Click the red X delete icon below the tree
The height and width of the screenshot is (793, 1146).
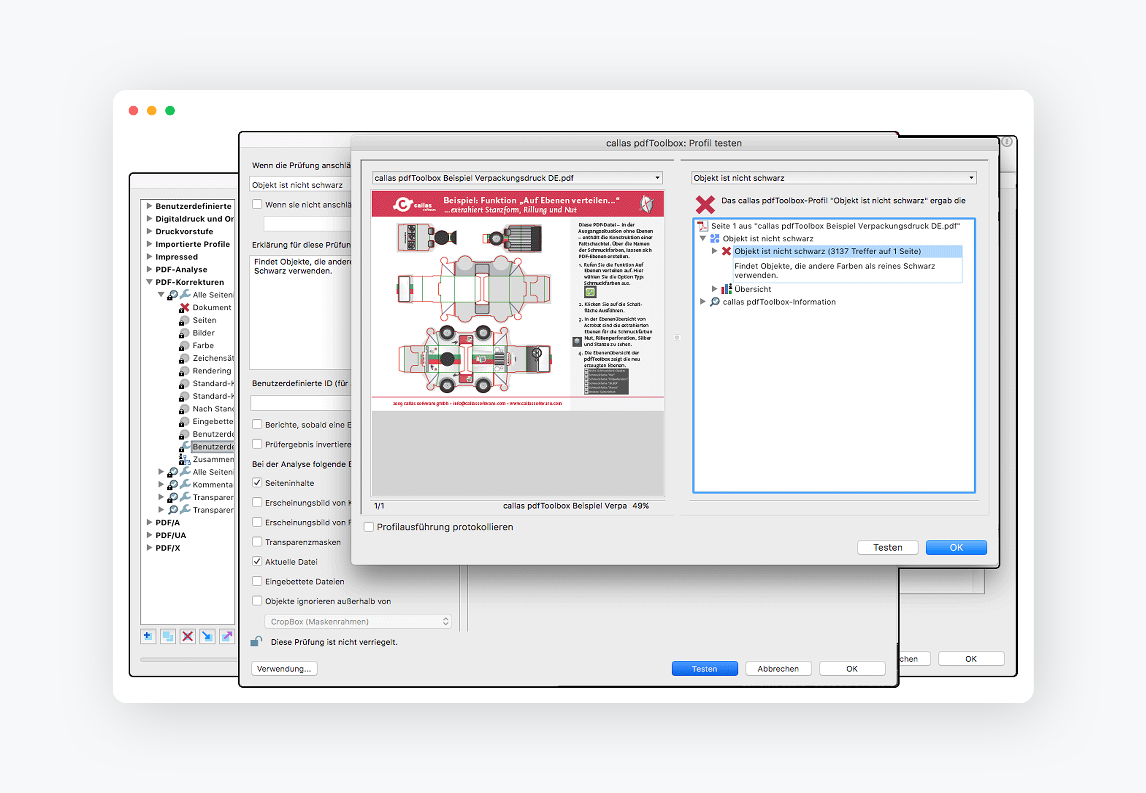click(x=187, y=636)
